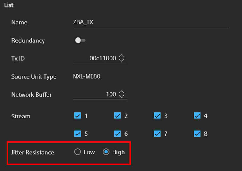Uncheck Stream 2 checkbox
242x171 pixels.
(118, 115)
